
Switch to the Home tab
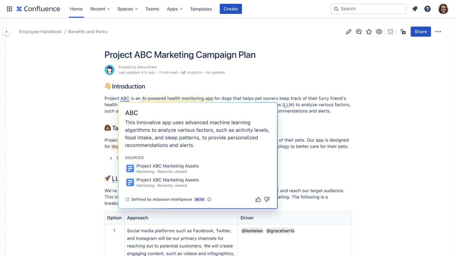click(x=76, y=9)
